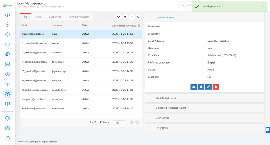Open the cloud operations sidebar icon
Viewport: 270px width, 145px height.
[7, 34]
